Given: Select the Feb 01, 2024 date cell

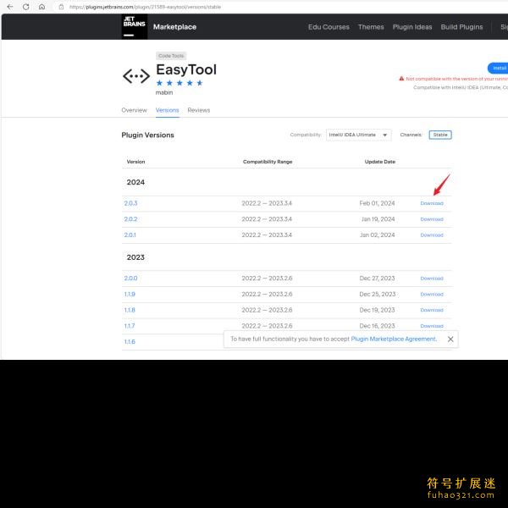Looking at the screenshot, I should tap(377, 203).
